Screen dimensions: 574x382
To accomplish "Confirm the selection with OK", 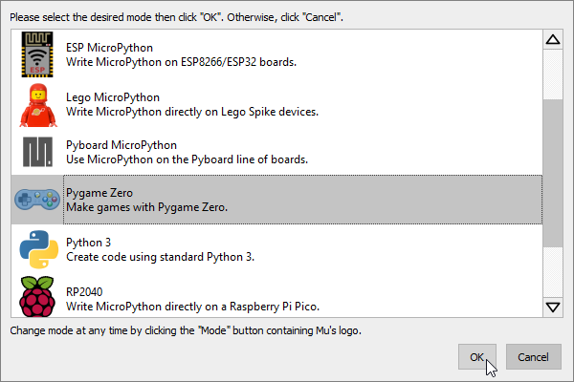I will point(477,357).
